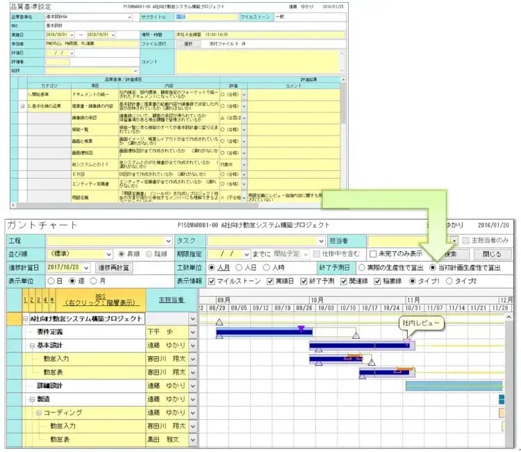Screen dimensions: 521x452
Task: Select 実際の生産性で算出 radio option
Action: 362,268
